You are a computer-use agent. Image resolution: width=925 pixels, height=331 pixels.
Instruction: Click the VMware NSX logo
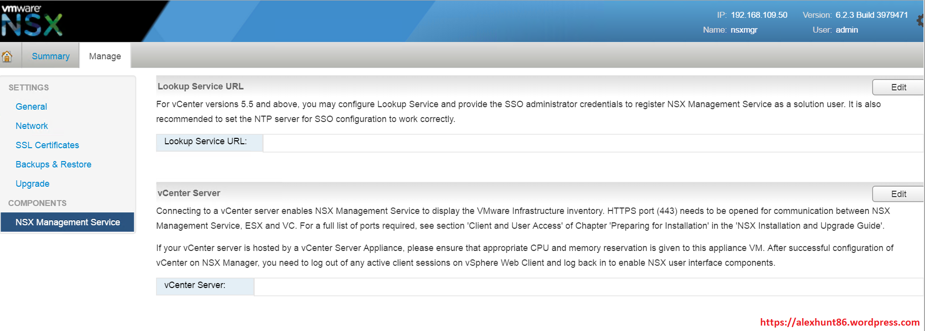[32, 21]
